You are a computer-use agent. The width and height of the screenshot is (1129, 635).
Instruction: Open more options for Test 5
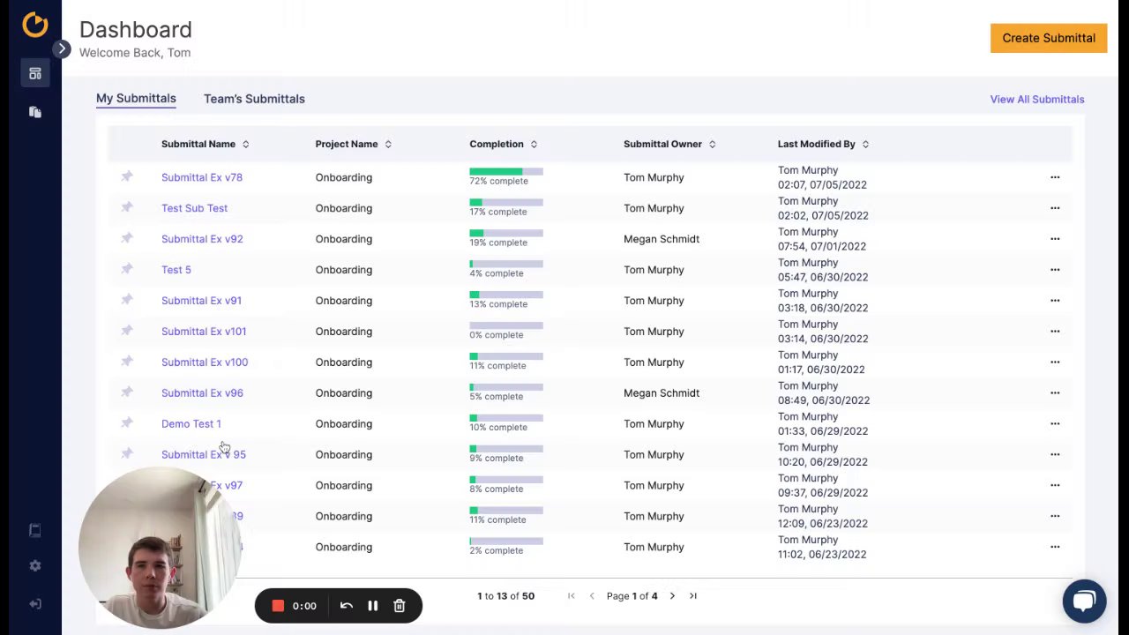[1055, 270]
